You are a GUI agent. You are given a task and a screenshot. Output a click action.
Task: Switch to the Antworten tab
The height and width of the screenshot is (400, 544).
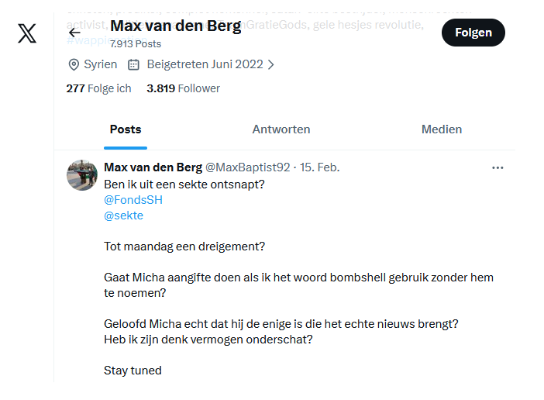click(x=281, y=129)
